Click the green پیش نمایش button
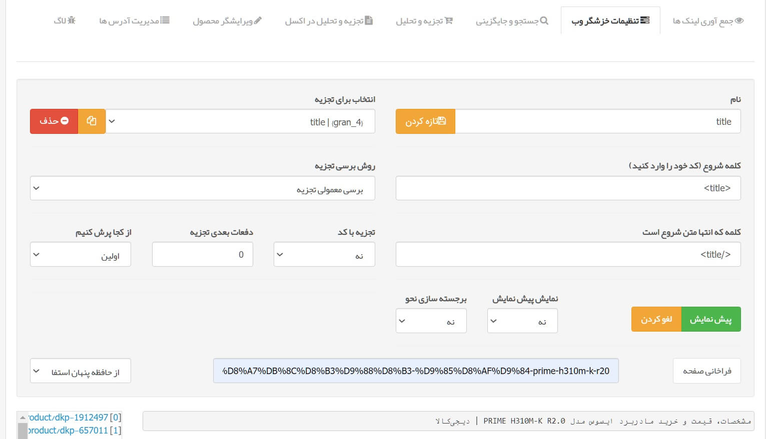Viewport: 766px width, 439px height. [711, 319]
